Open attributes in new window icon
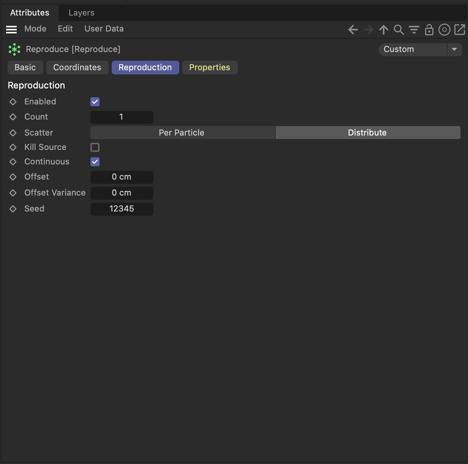 click(x=459, y=30)
